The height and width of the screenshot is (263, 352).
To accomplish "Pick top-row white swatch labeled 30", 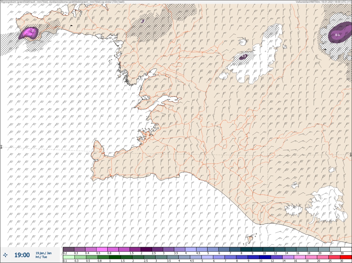I will pos(346,249).
